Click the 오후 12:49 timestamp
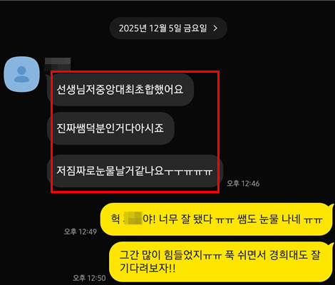Image resolution: width=335 pixels, height=285 pixels. click(81, 232)
